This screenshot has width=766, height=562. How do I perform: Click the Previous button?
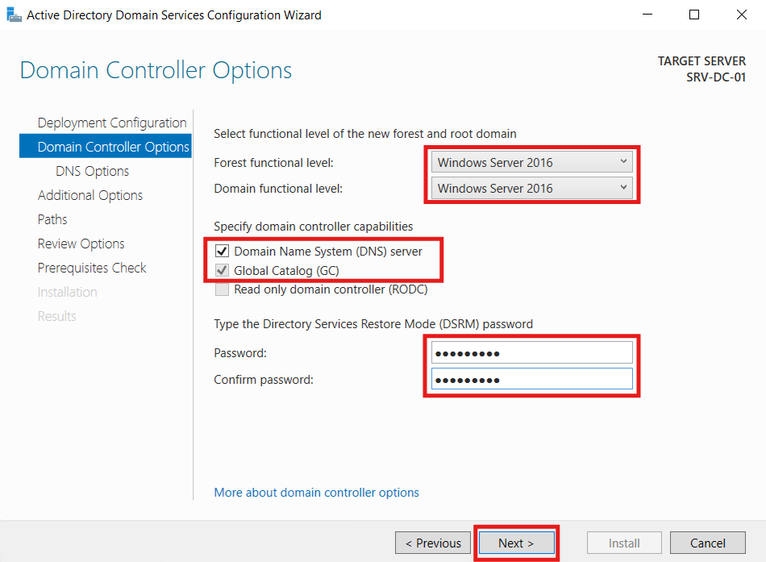(432, 543)
